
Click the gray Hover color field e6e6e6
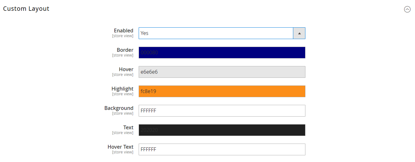222,72
